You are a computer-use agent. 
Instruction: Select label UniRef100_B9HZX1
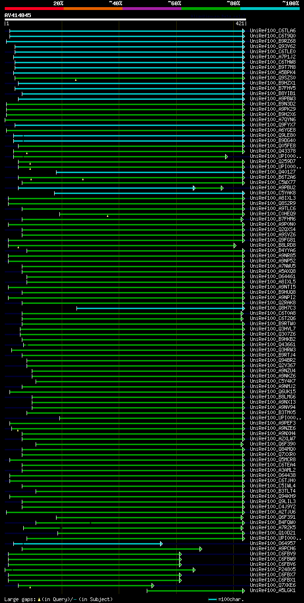(273, 83)
